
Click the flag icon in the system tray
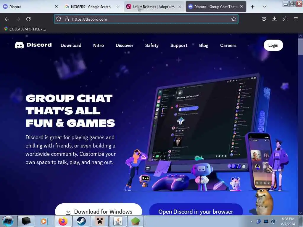(259, 221)
